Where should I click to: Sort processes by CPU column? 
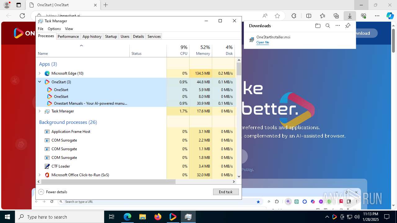[x=178, y=50]
